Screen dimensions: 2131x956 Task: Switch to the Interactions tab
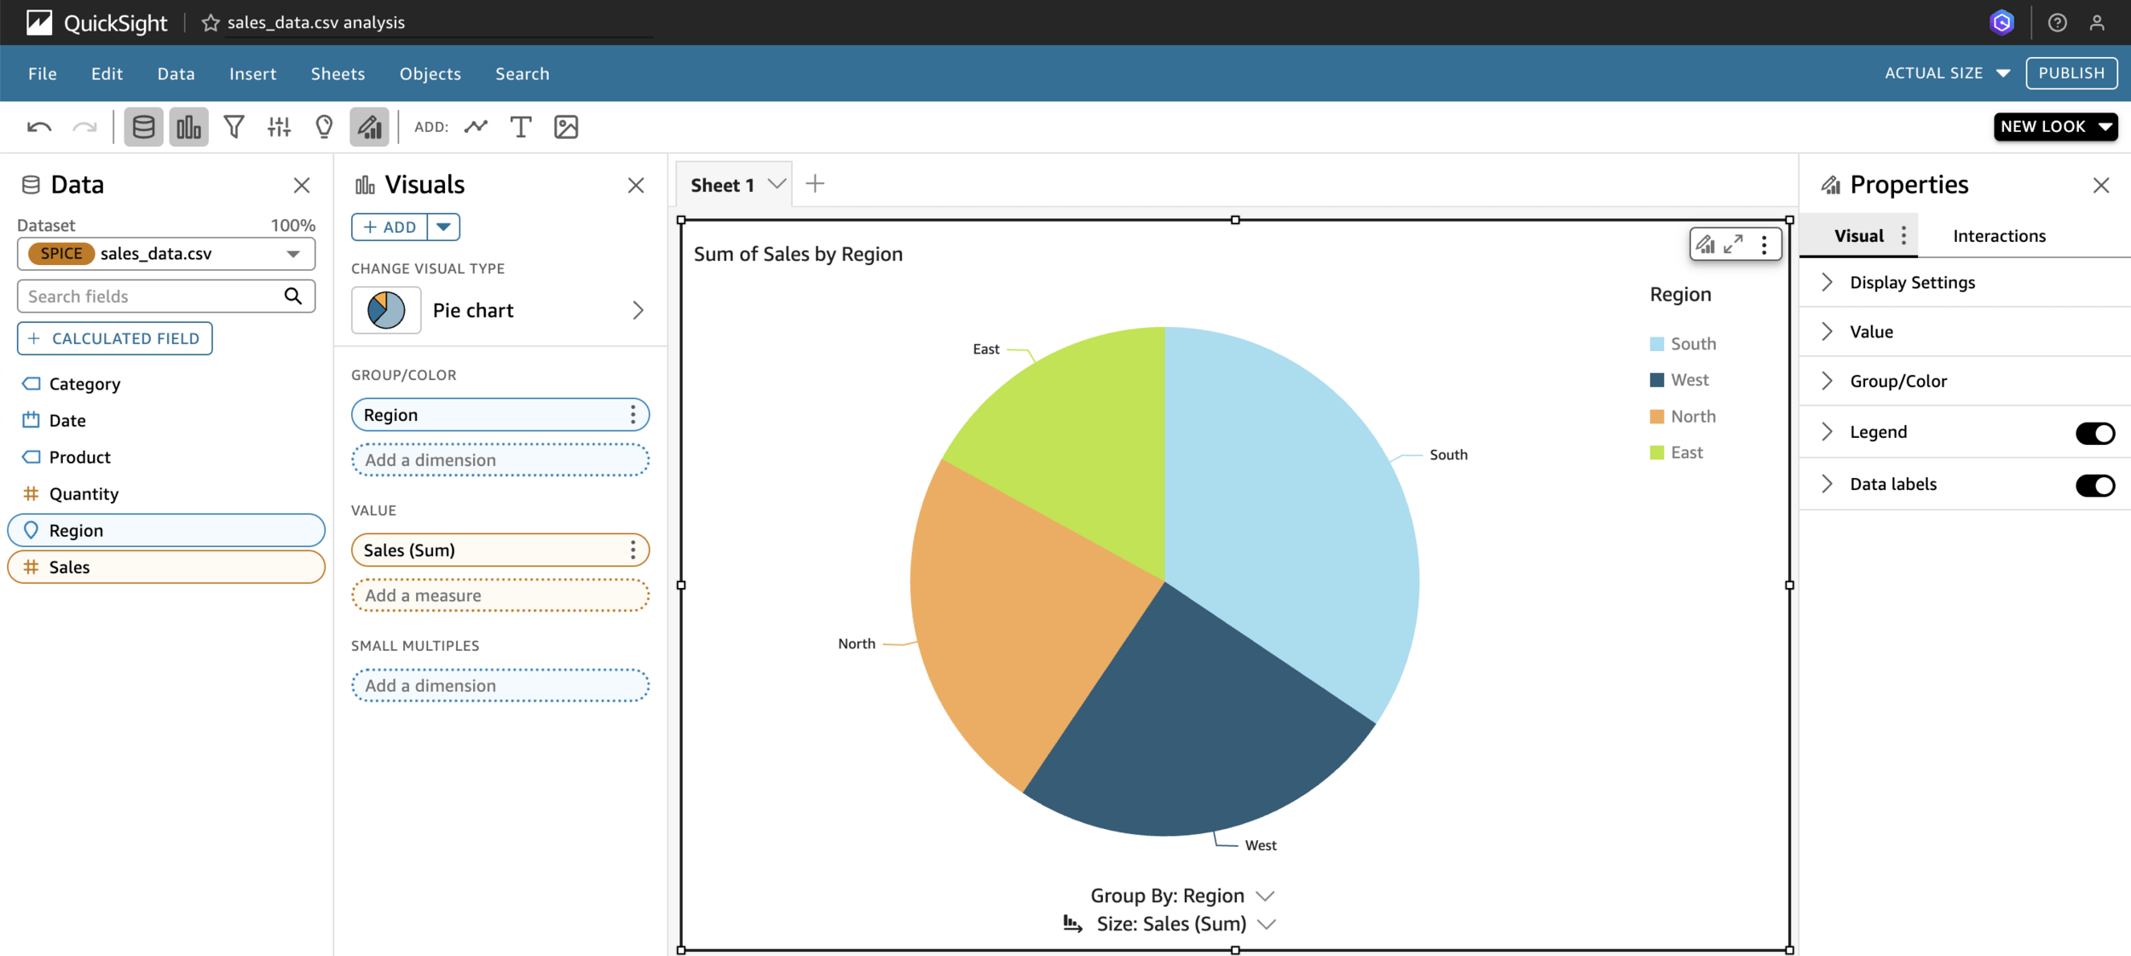1998,236
